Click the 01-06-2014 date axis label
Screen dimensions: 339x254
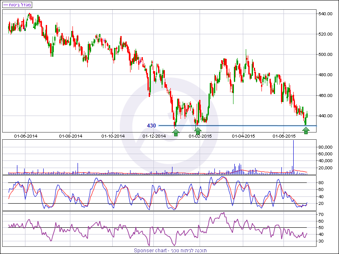click(x=26, y=136)
